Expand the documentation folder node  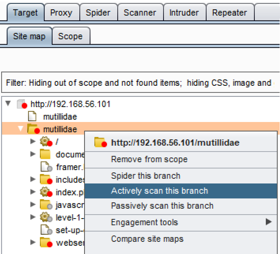click(x=33, y=154)
